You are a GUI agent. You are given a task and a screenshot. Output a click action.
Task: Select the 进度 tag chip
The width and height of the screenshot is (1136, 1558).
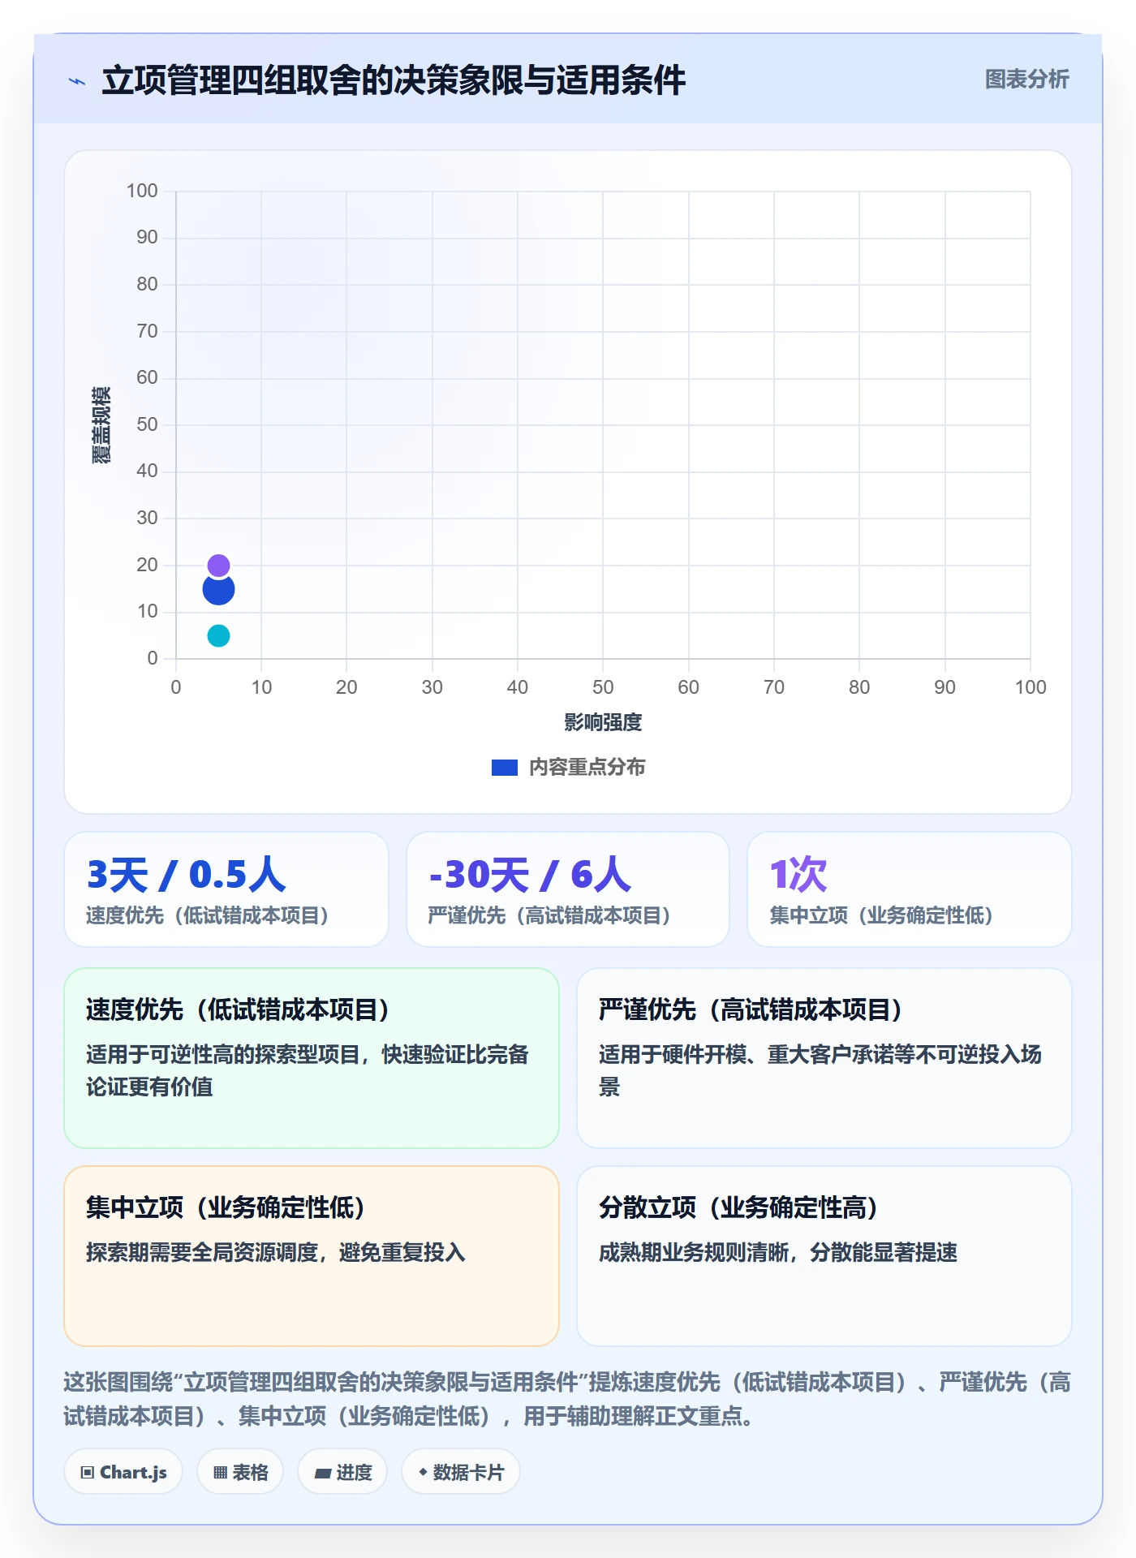pos(342,1472)
